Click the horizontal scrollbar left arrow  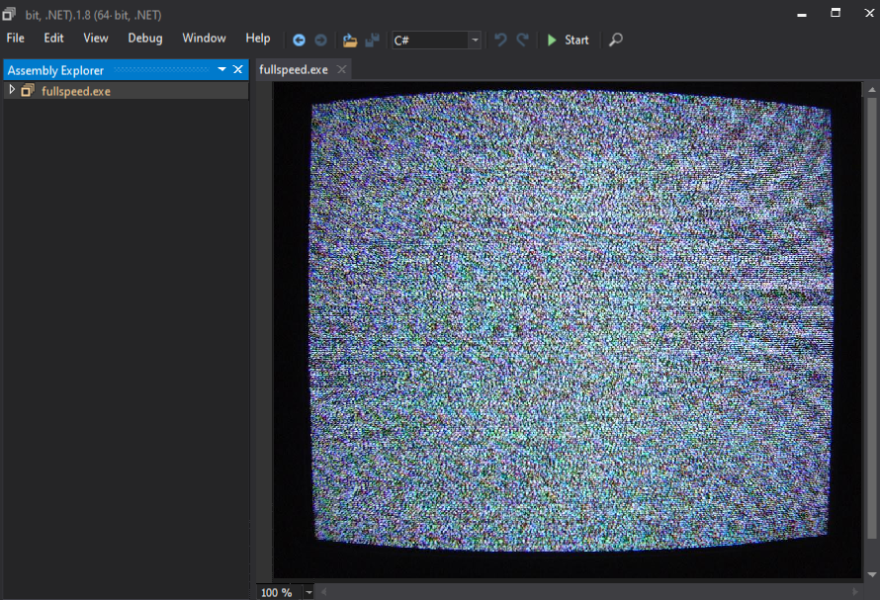[x=324, y=591]
